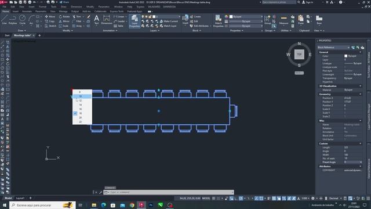Click the Stretch tool
The width and height of the screenshot is (371, 209).
[x=50, y=26]
